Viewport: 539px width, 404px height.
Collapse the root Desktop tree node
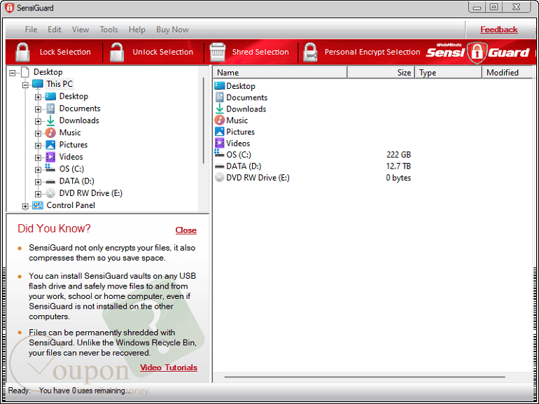click(13, 73)
